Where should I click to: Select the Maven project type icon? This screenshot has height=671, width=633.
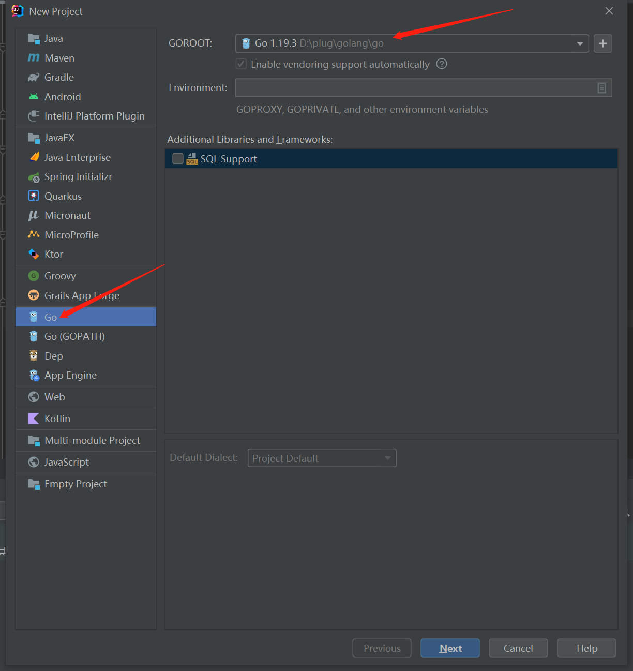point(34,58)
